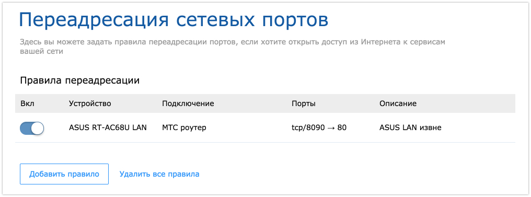
Task: Select the МТС роутер connection cell
Action: 184,128
